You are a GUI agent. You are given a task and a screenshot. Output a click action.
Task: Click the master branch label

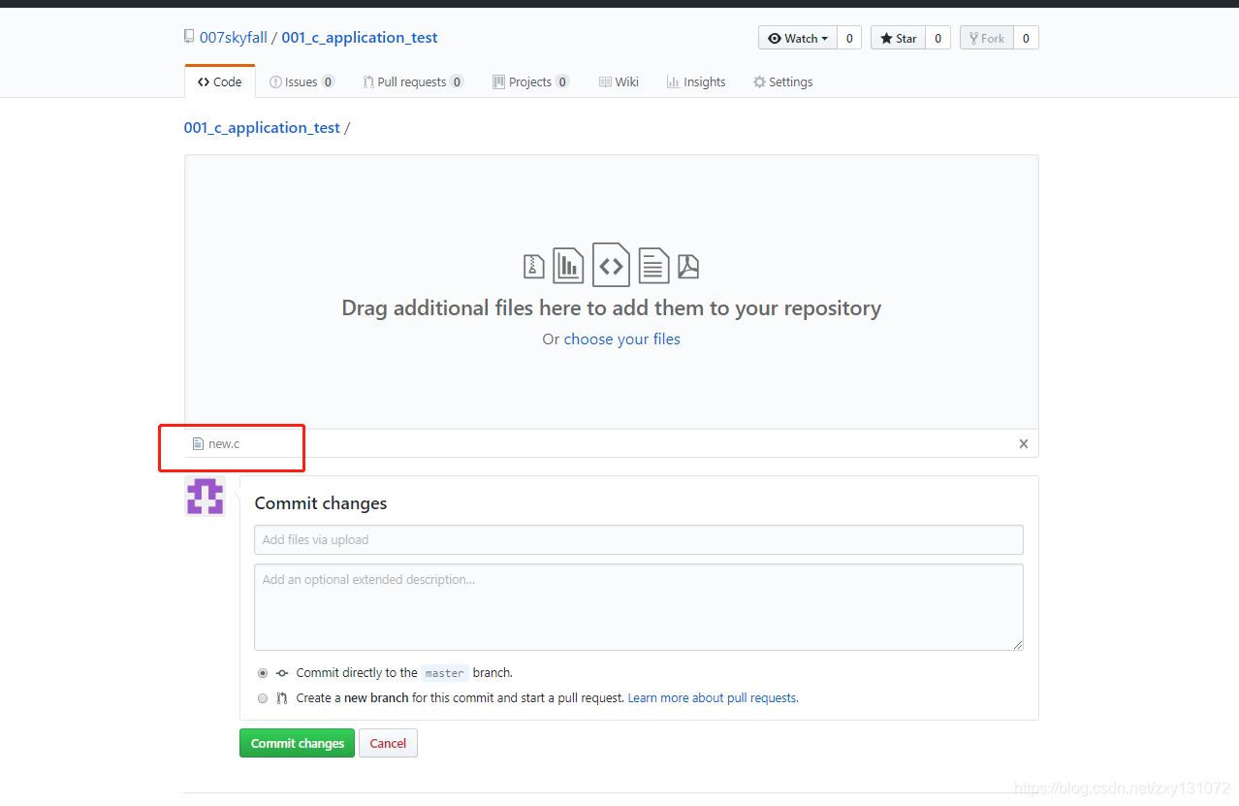click(445, 672)
